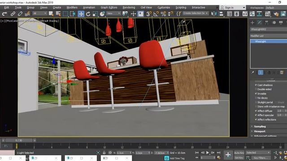Screen dimensions: 287x161
Task: Toggle Percent Snap icon
Action: [163, 14]
